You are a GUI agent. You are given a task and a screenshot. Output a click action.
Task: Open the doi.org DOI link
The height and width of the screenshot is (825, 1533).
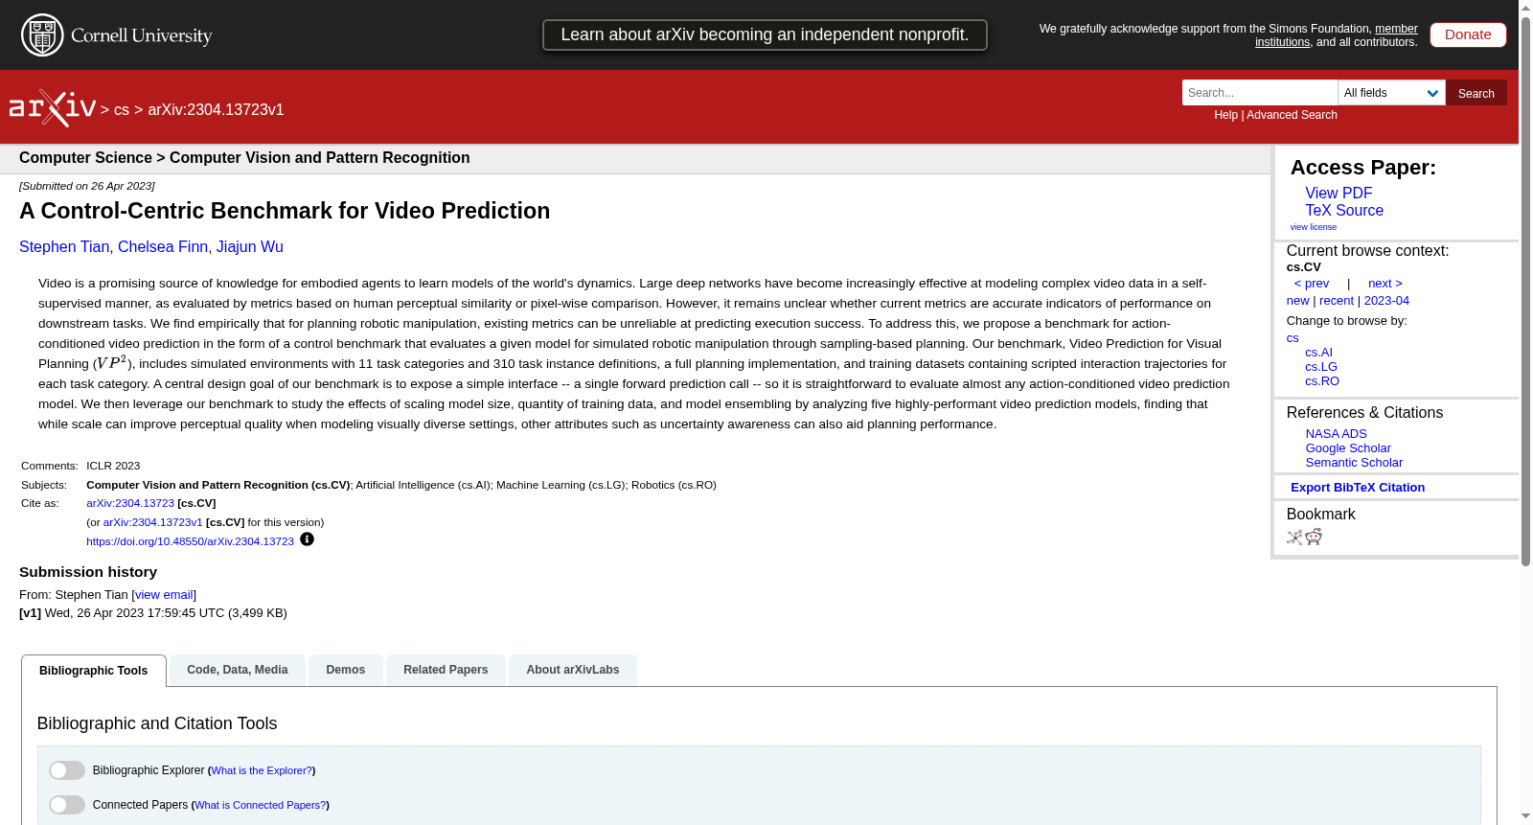click(x=190, y=541)
